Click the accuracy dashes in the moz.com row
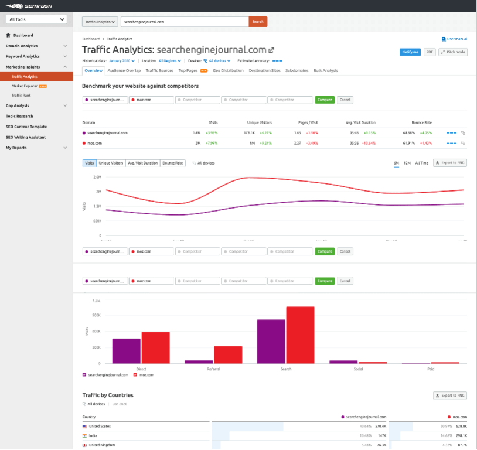This screenshot has height=450, width=477. click(451, 144)
